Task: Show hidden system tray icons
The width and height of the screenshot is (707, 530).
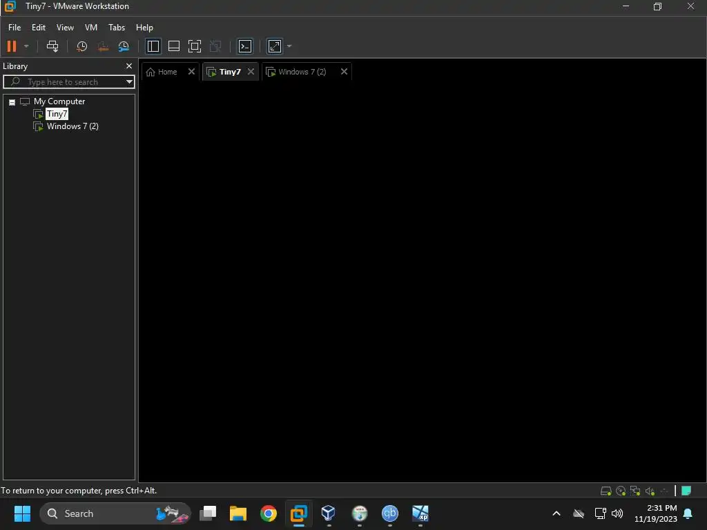Action: (x=556, y=513)
